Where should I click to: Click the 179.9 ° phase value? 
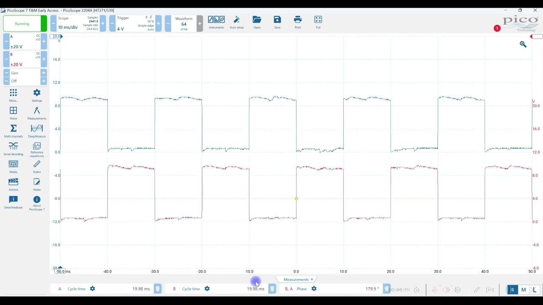tap(372, 289)
